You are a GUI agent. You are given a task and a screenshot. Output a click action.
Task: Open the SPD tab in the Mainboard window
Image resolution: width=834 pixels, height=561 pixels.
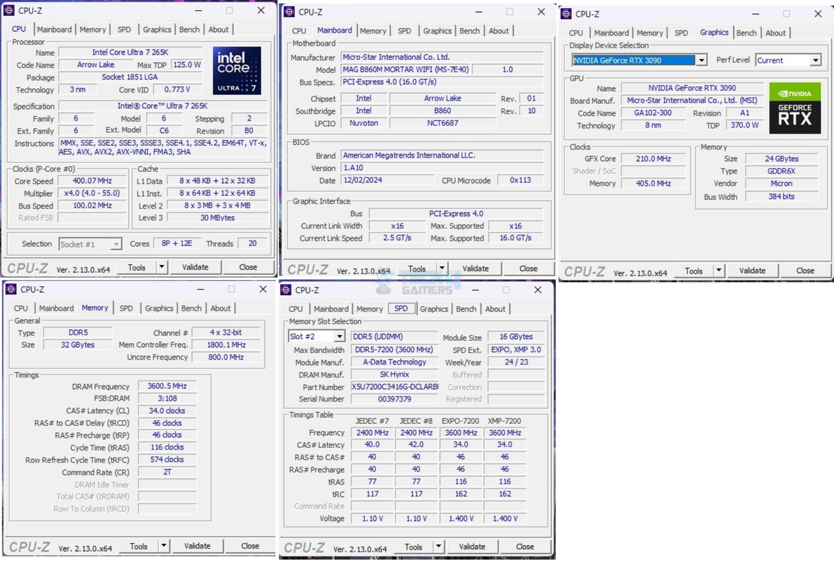[x=404, y=31]
